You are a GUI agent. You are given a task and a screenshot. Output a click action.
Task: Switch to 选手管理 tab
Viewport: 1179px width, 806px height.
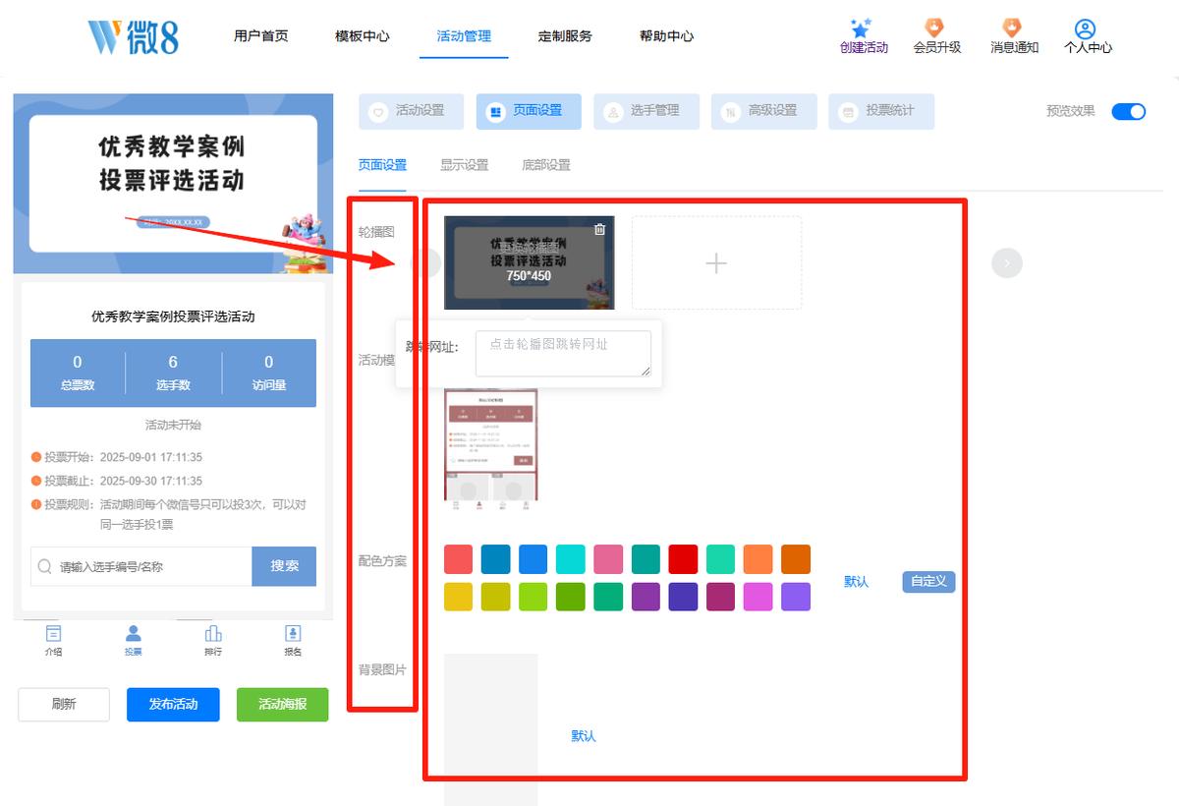(x=646, y=111)
